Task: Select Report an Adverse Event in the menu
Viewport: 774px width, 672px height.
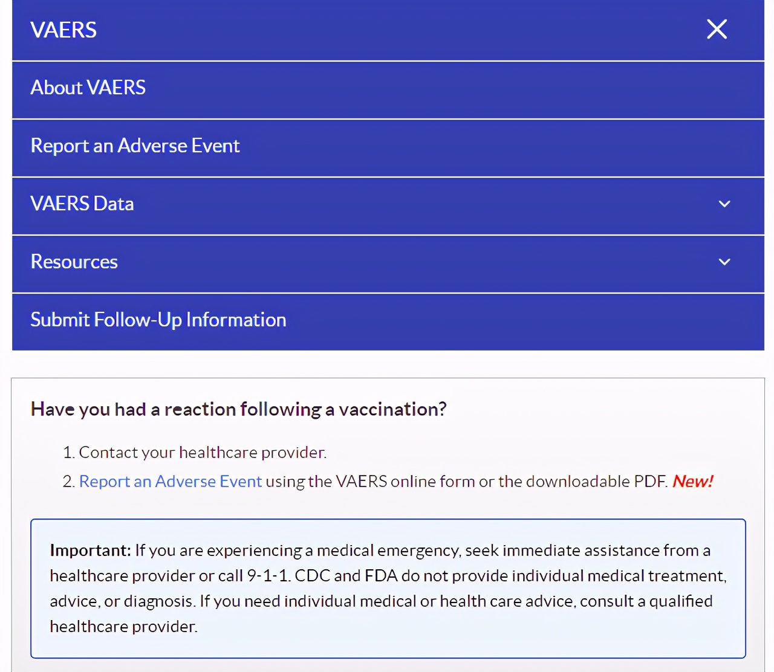Action: click(x=135, y=146)
